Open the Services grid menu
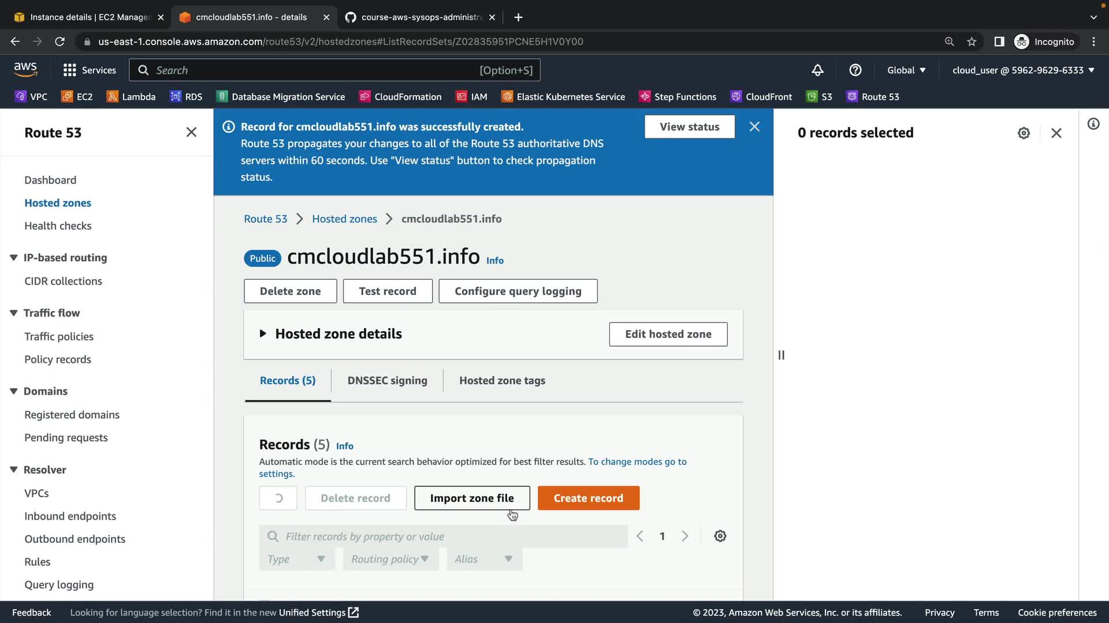 coord(90,70)
